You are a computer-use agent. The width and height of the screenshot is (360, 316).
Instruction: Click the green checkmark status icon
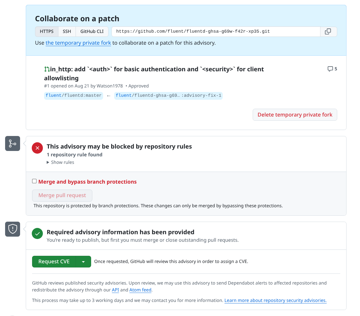click(37, 234)
